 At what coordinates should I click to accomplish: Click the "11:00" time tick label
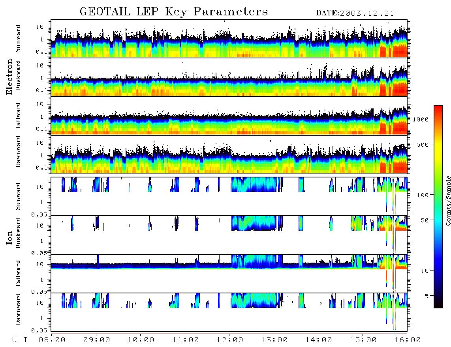click(x=186, y=340)
